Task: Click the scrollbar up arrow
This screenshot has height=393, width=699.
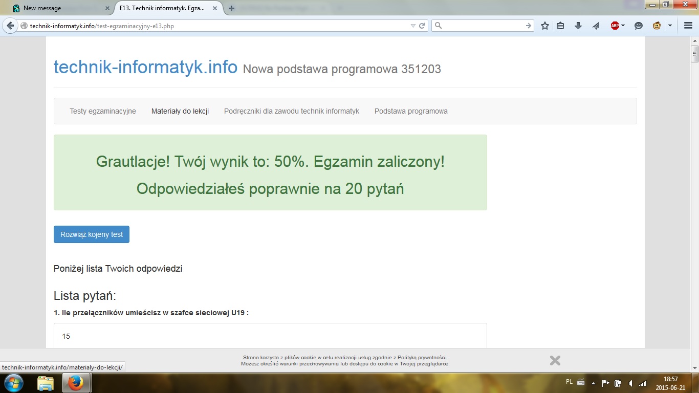Action: 694,40
